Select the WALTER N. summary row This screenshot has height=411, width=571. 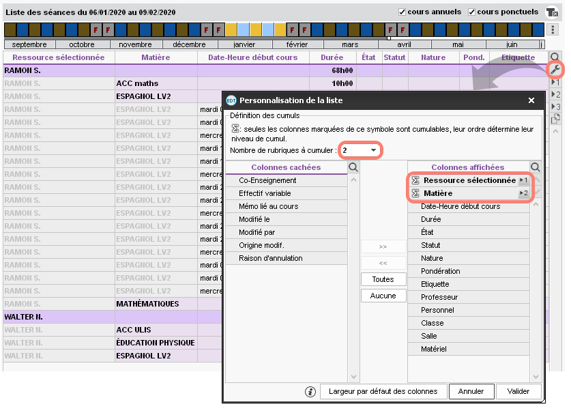tap(113, 317)
